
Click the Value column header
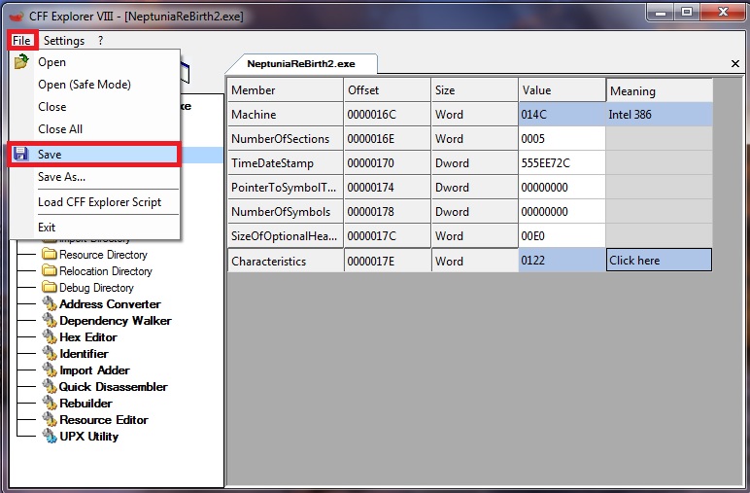pyautogui.click(x=562, y=90)
